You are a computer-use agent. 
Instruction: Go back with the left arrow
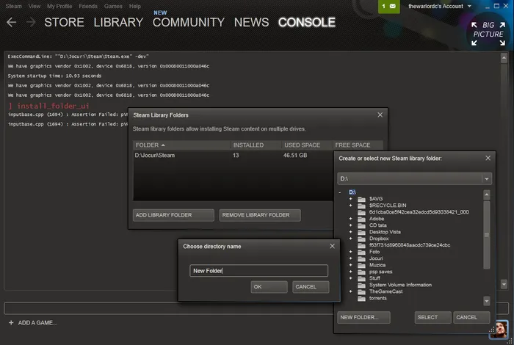click(x=12, y=22)
